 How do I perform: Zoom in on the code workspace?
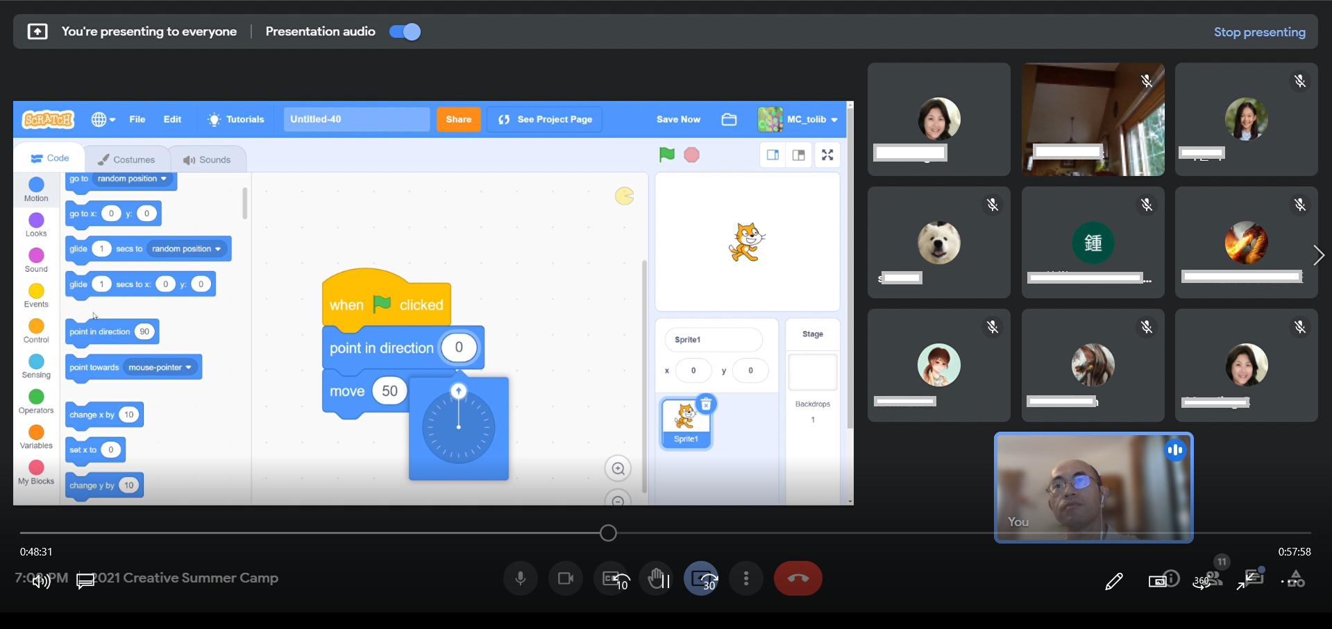click(x=617, y=469)
